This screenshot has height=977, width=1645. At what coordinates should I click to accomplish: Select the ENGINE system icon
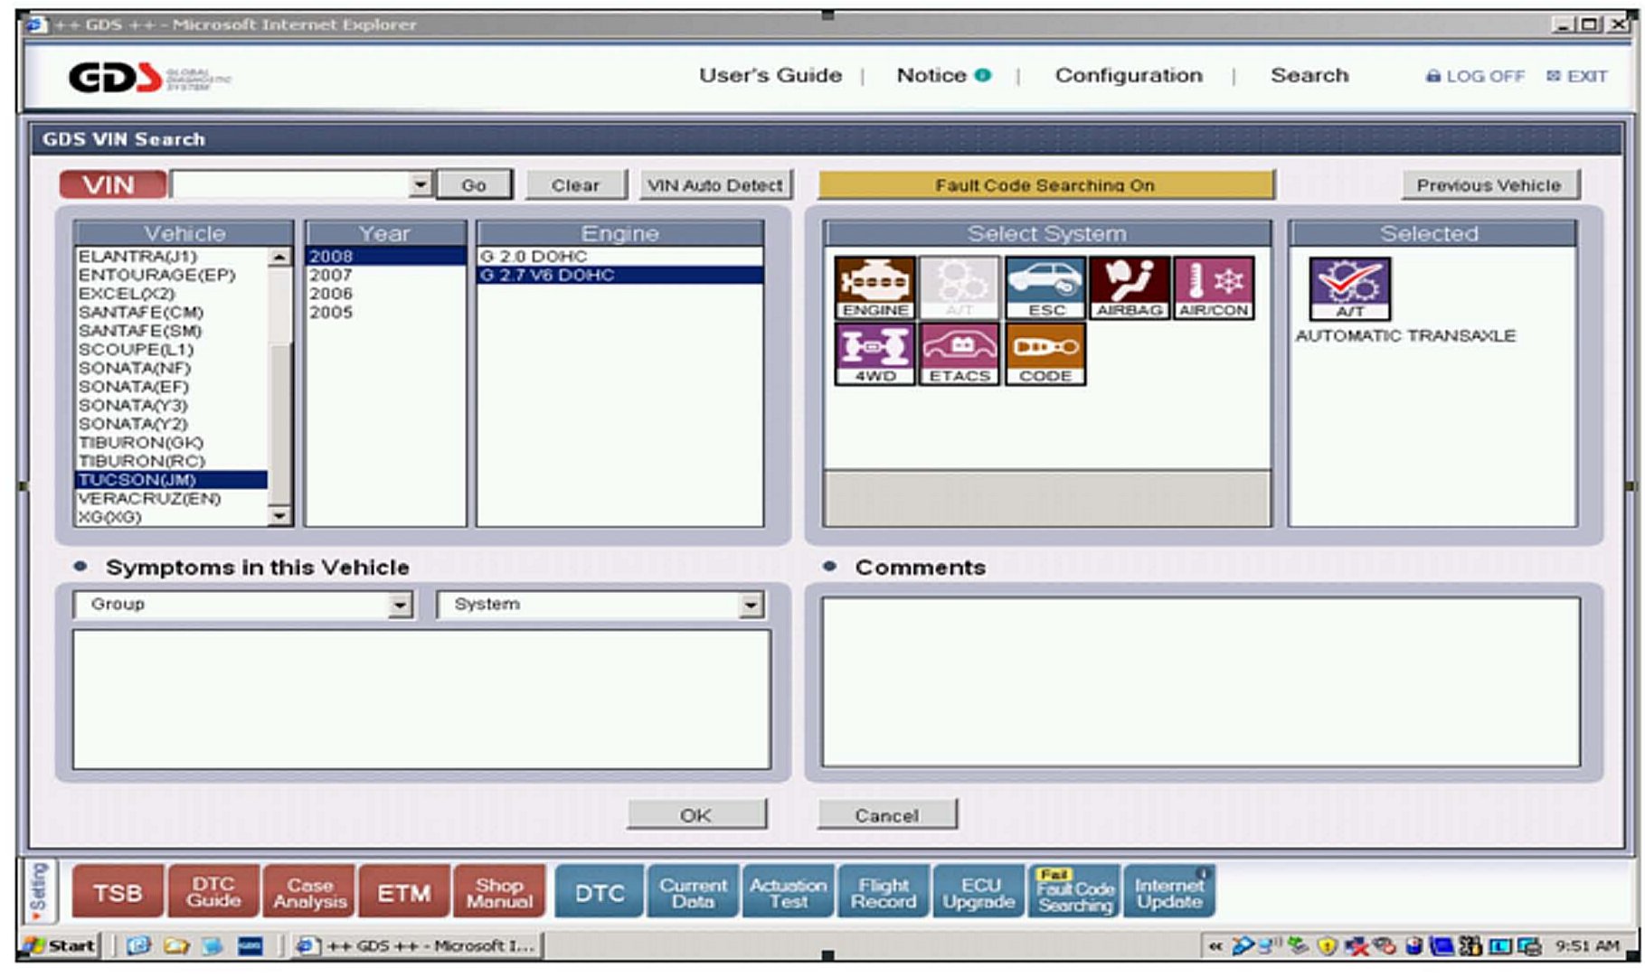[874, 287]
